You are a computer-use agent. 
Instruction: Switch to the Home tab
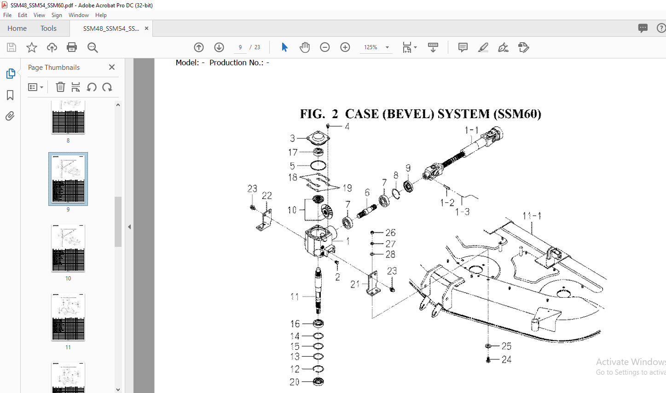tap(17, 28)
